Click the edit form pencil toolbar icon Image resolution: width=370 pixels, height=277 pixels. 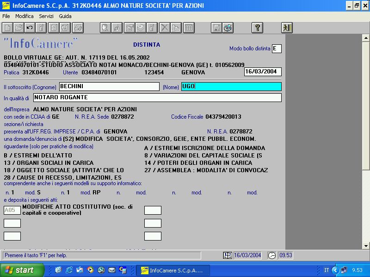[x=129, y=28]
